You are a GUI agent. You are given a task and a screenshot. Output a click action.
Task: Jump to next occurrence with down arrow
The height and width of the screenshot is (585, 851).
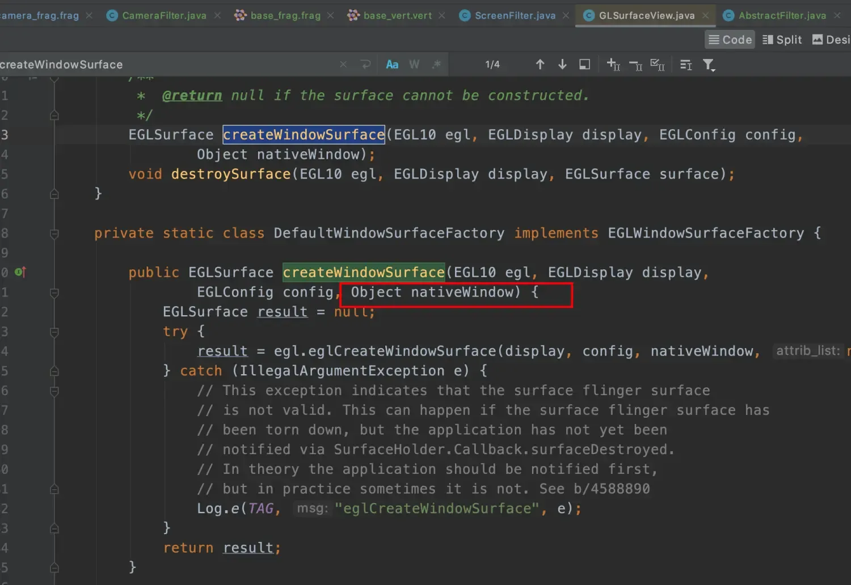[562, 64]
